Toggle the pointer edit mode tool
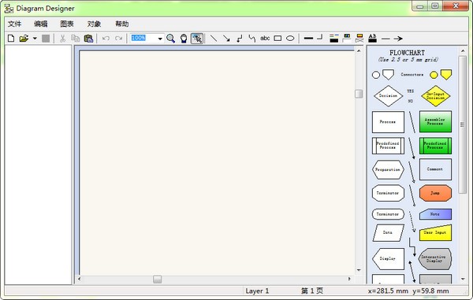The image size is (473, 300). [197, 39]
